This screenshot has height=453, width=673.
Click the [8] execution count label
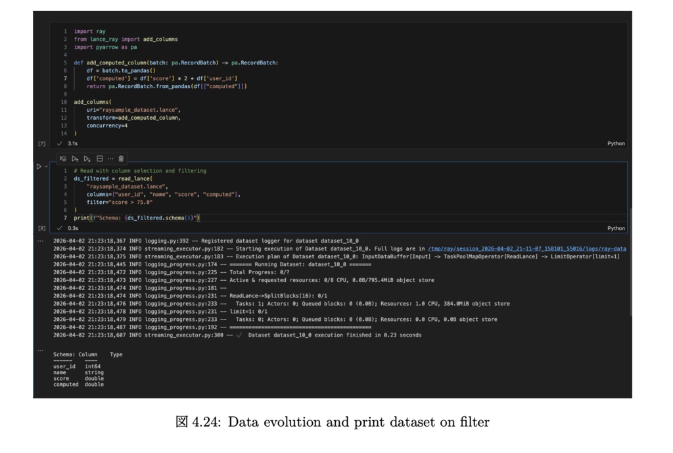click(x=42, y=229)
